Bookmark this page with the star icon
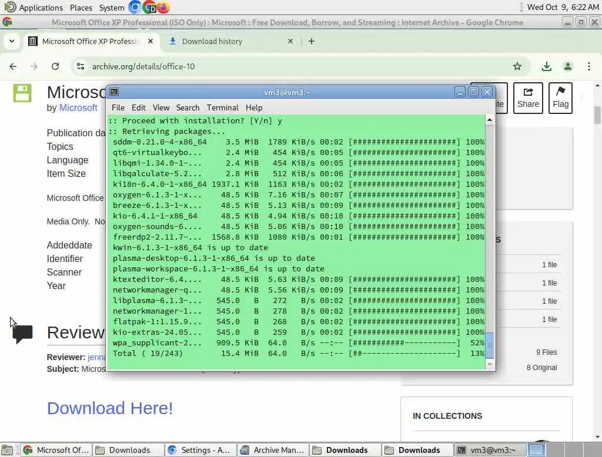The height and width of the screenshot is (457, 602). [517, 66]
